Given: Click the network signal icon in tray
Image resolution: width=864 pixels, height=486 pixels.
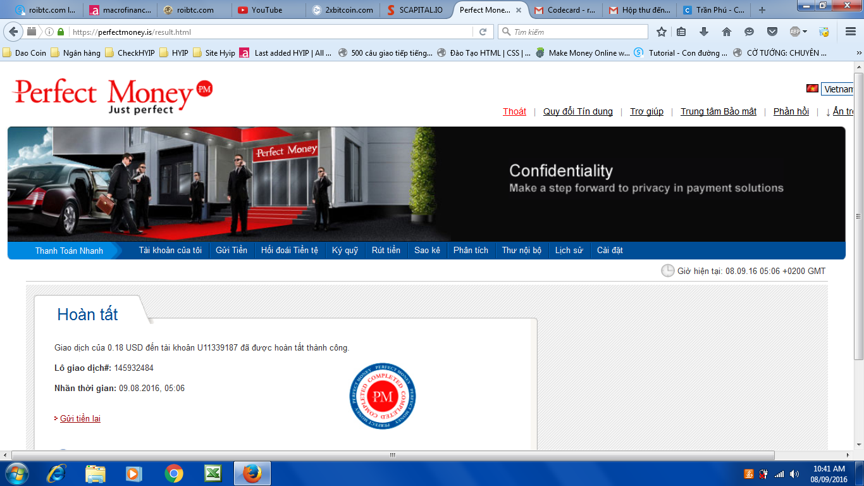Looking at the screenshot, I should point(779,474).
